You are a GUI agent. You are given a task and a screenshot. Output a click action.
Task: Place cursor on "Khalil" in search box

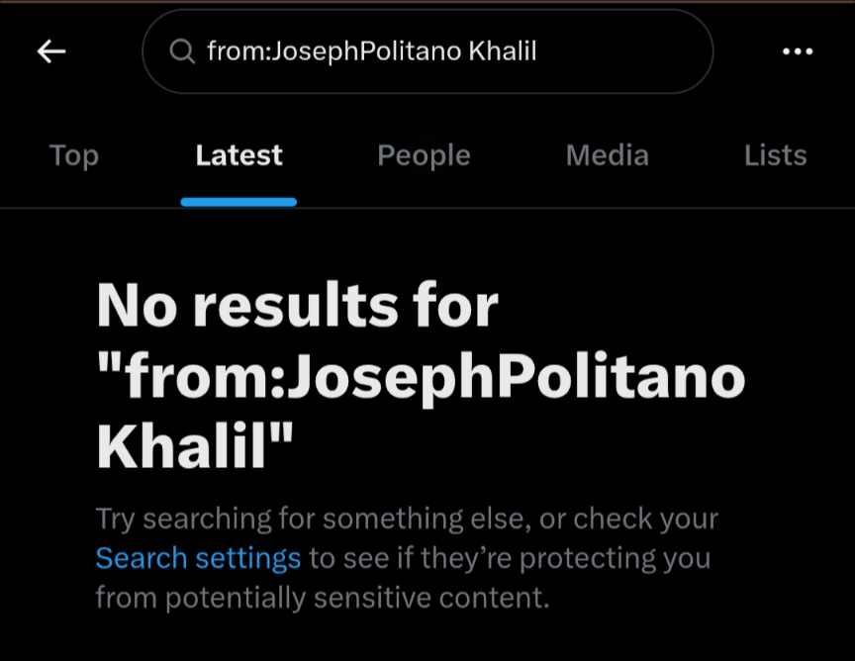502,51
